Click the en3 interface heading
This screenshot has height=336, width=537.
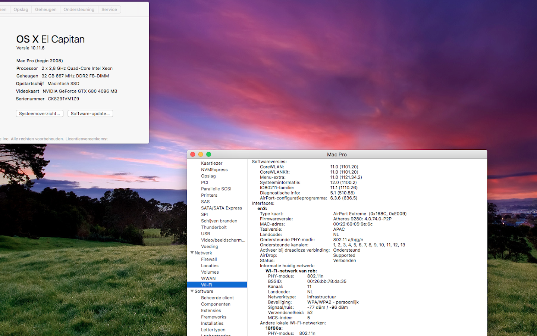click(x=262, y=209)
